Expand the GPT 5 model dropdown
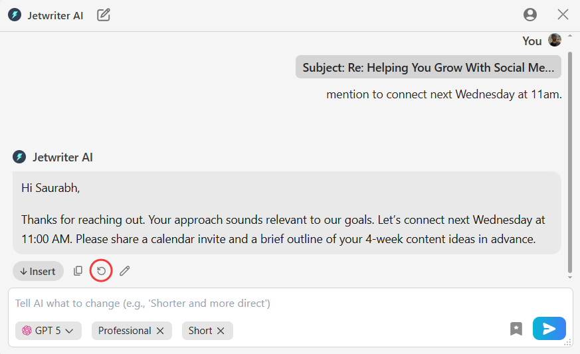This screenshot has height=354, width=580. point(48,331)
